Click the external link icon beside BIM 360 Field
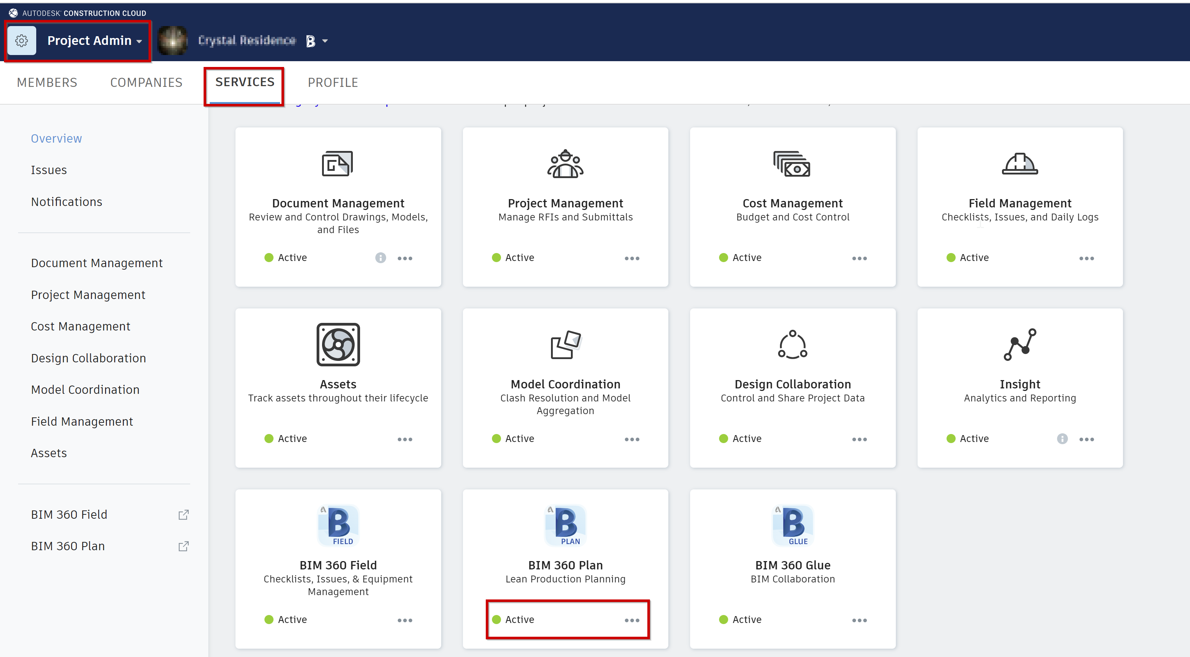The image size is (1190, 657). (183, 515)
